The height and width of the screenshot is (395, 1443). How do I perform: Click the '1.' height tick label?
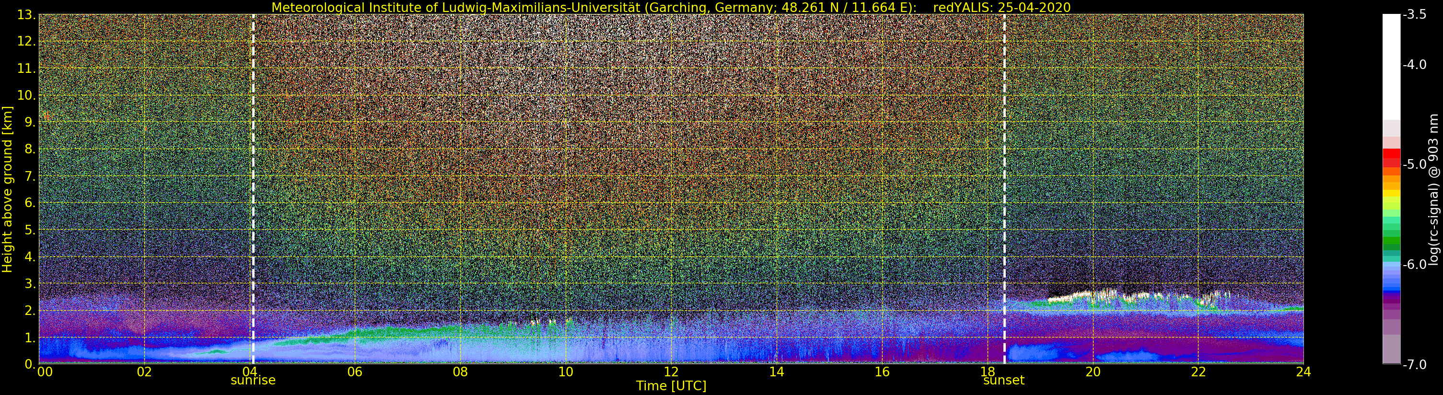click(x=30, y=337)
